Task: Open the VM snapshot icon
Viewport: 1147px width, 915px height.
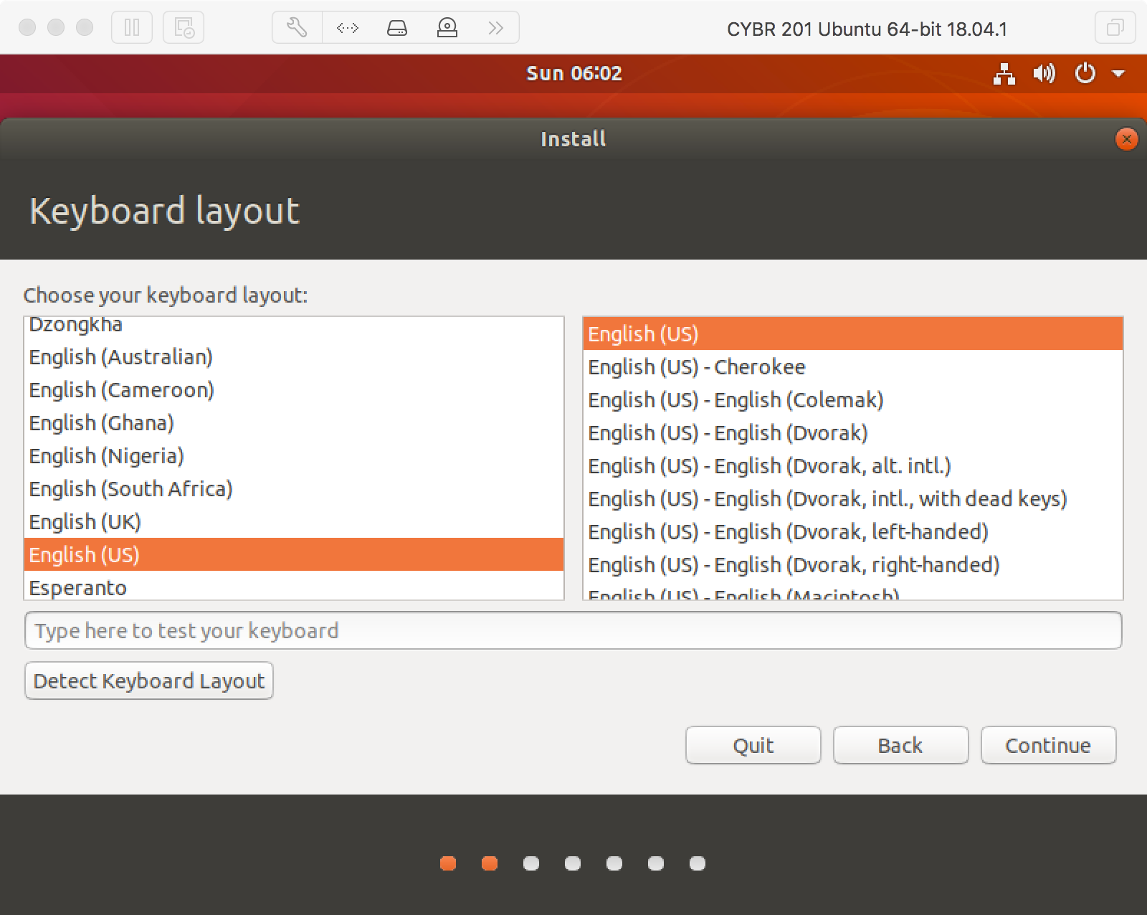Action: 184,28
